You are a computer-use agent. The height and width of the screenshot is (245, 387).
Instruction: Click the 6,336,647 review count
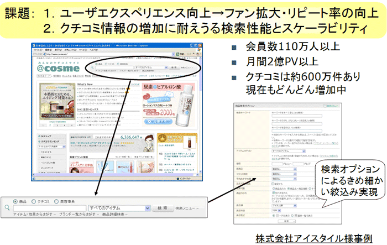tap(130, 137)
